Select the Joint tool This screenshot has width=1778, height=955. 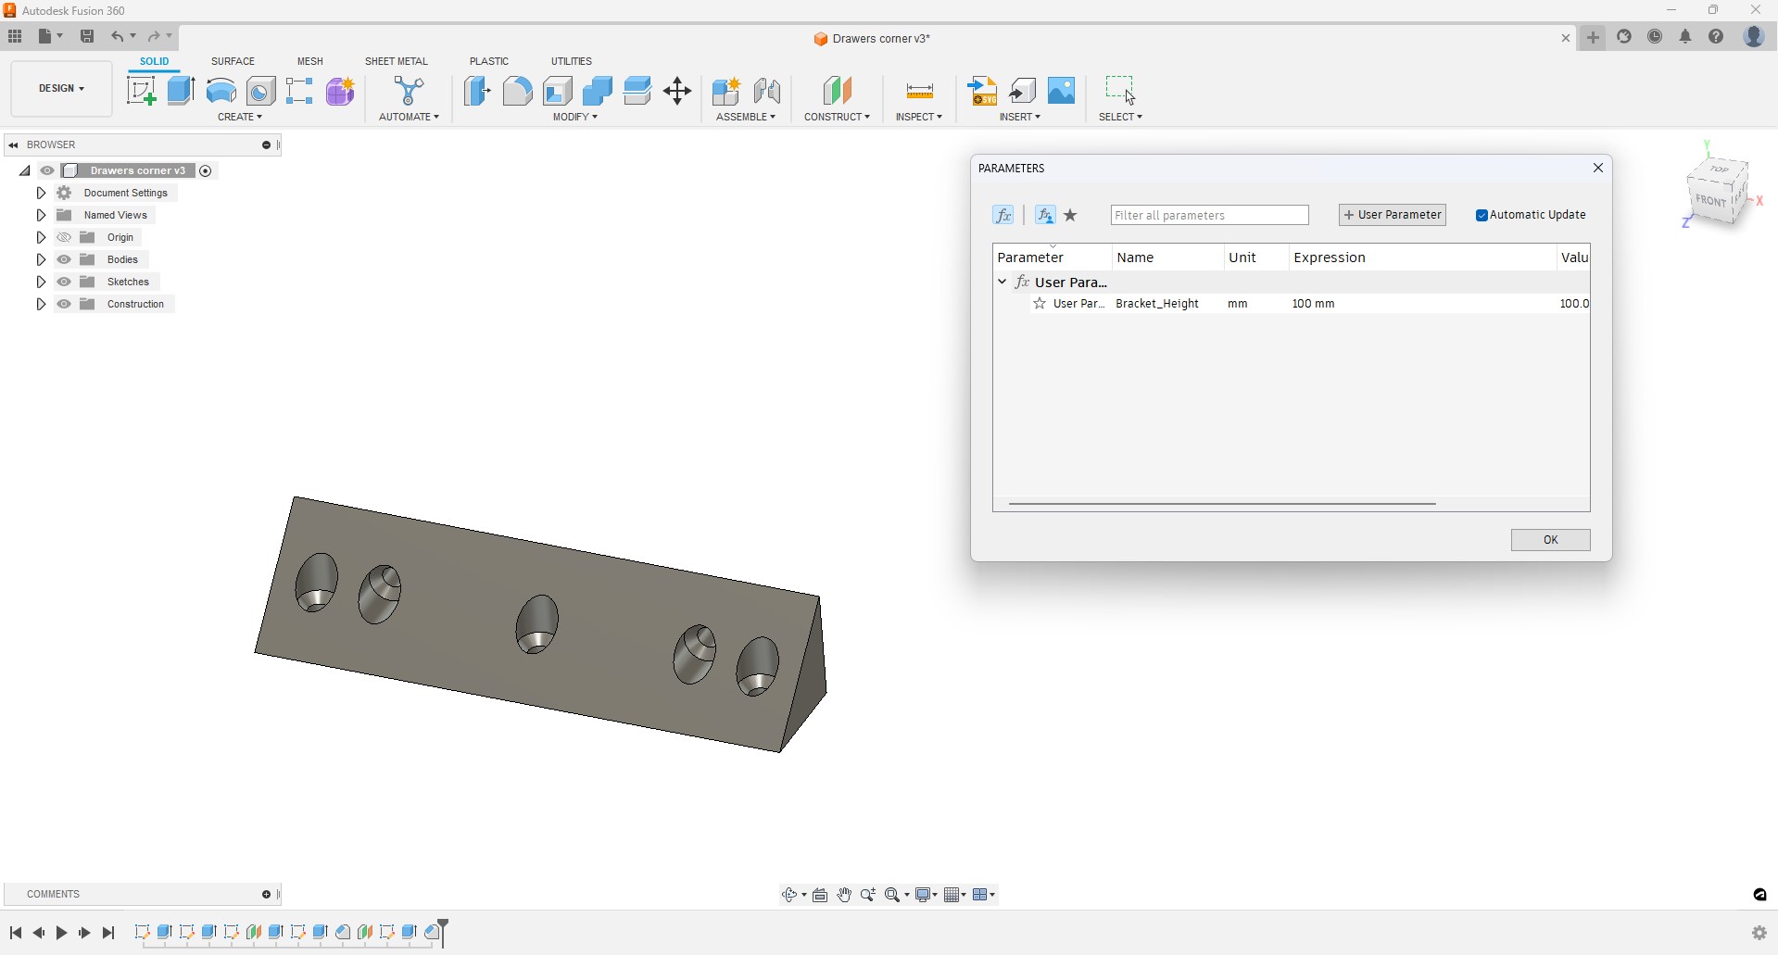[x=767, y=91]
